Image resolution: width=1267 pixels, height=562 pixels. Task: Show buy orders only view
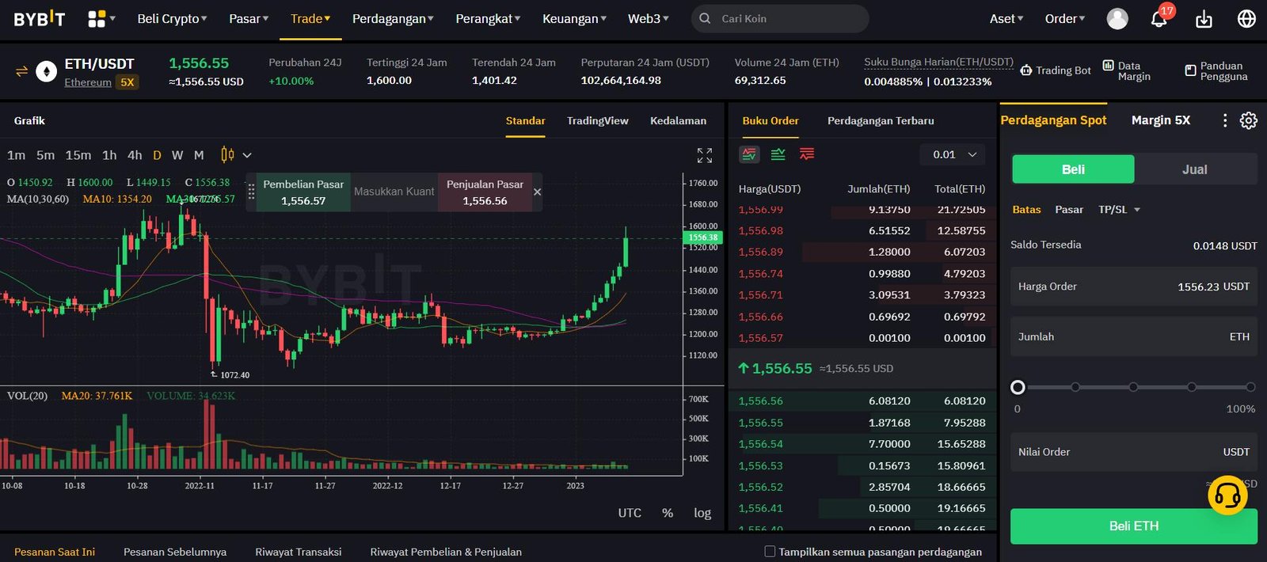(778, 154)
